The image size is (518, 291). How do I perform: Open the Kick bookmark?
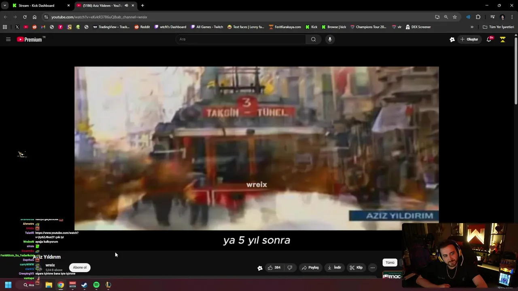pyautogui.click(x=311, y=27)
